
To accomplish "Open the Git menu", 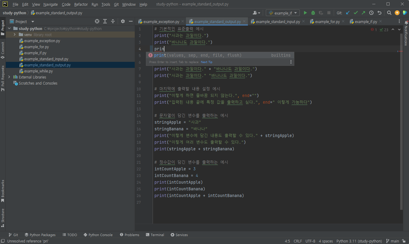I will point(116,4).
